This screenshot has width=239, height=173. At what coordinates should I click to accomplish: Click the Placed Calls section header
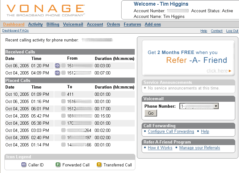coord(70,80)
